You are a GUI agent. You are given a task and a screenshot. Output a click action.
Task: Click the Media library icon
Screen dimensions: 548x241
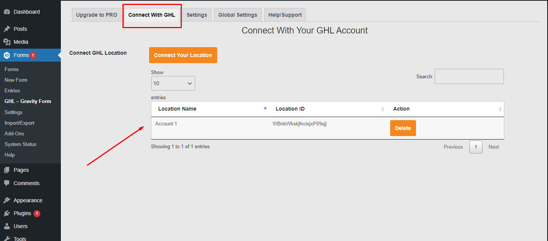(7, 42)
